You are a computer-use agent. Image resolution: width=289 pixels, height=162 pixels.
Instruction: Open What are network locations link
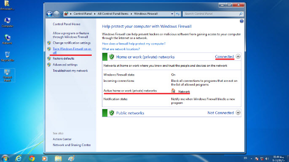tap(121, 49)
